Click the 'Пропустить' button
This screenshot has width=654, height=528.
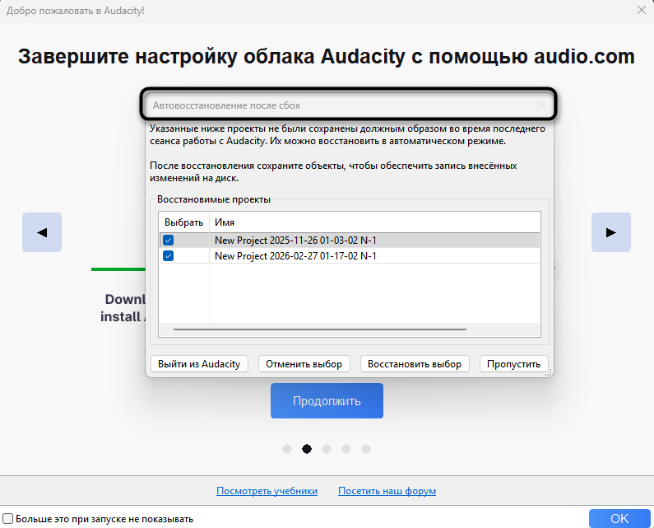514,364
